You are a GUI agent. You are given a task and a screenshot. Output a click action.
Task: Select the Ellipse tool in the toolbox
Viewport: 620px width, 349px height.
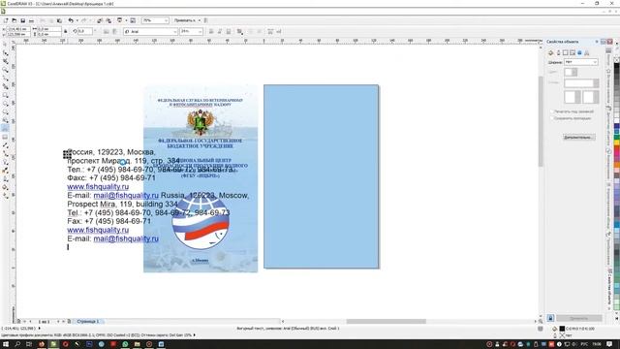(x=5, y=104)
